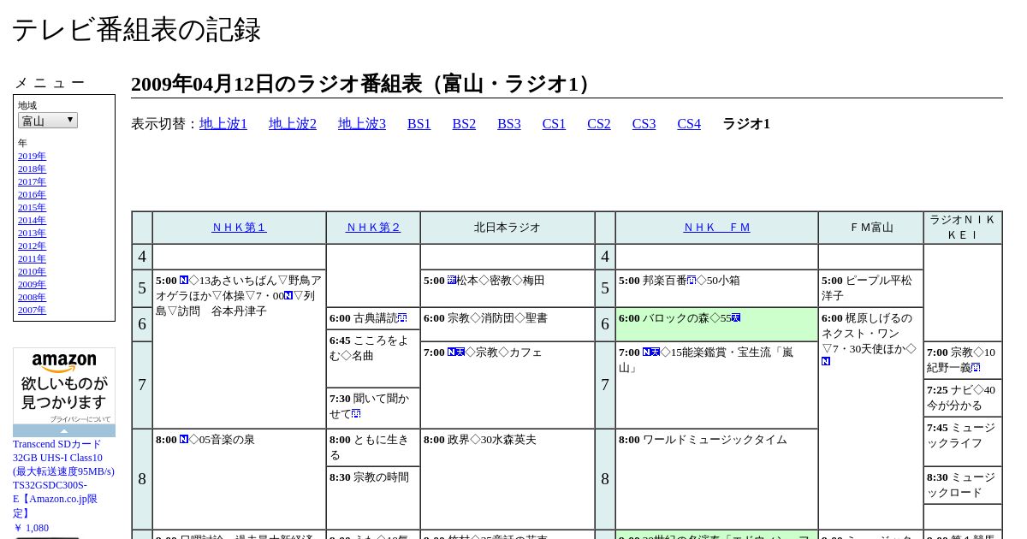Collapse the Amazon ad arrow bar

[64, 431]
